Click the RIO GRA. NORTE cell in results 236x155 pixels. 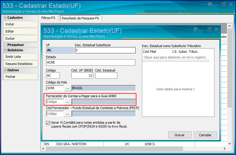tap(69, 144)
